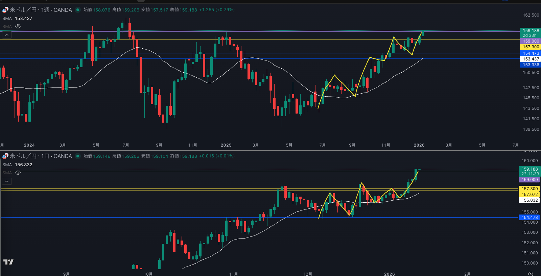Click the TradingView logo in daily chart

click(x=8, y=262)
